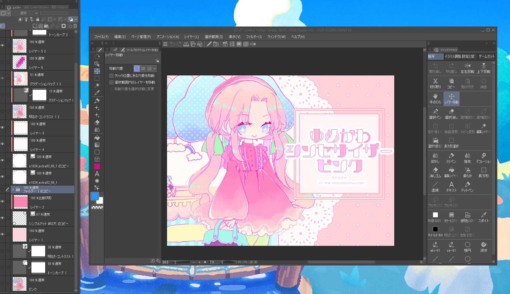Open the フィルター(I) menu
The width and height of the screenshot is (510, 294).
(x=254, y=37)
